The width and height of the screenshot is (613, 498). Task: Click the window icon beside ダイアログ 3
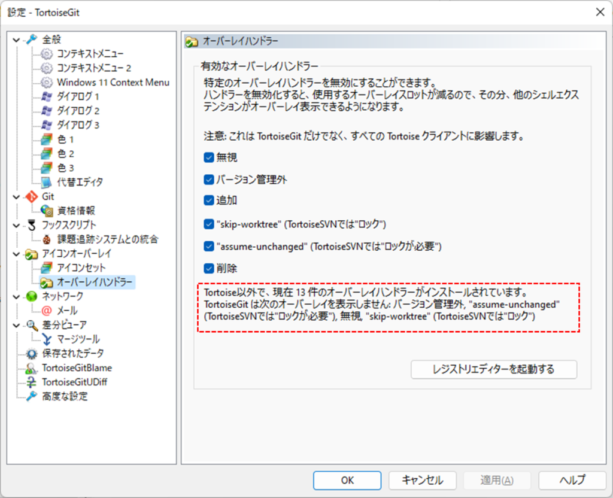(47, 125)
